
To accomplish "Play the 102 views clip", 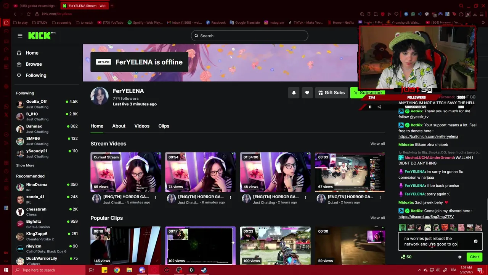I will [200, 246].
